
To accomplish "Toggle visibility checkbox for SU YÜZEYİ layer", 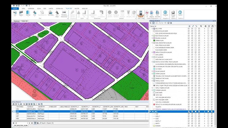I will (x=189, y=69).
